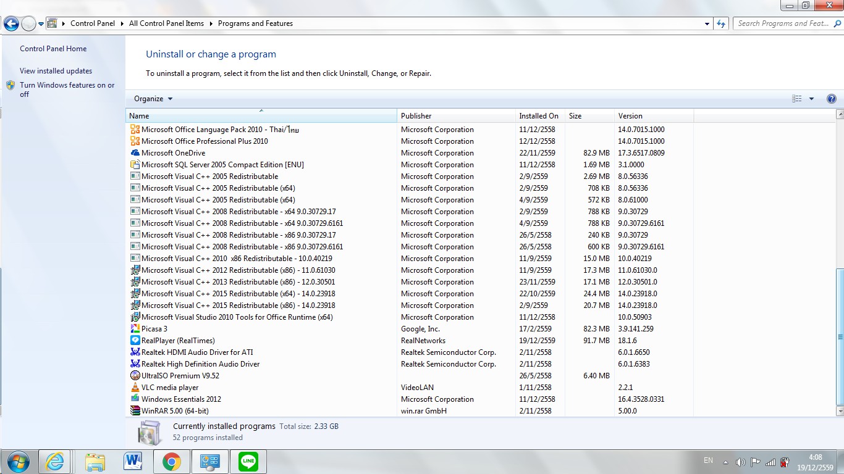Screen dimensions: 844x474
Task: Open the view options dropdown arrow
Action: click(x=811, y=99)
